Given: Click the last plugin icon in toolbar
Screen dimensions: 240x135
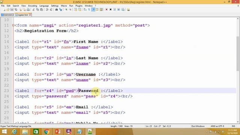Looking at the screenshot, I should click(128, 10).
